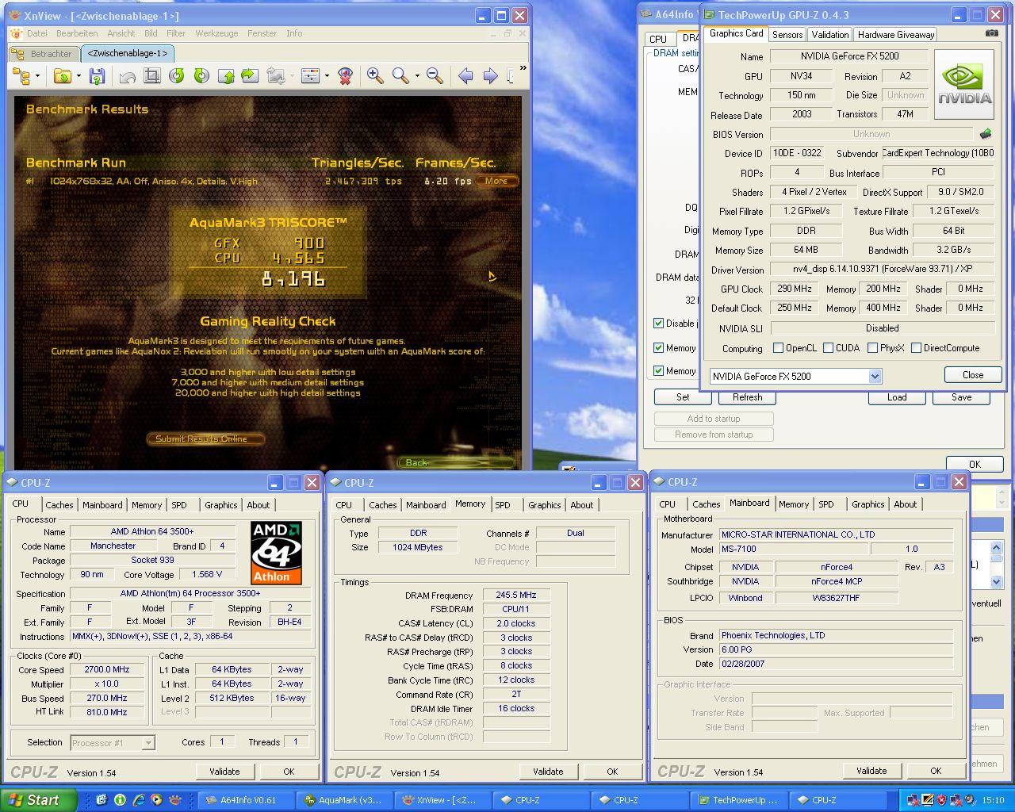The image size is (1015, 812).
Task: Open the Validation tab in GPU-Z
Action: click(x=830, y=35)
